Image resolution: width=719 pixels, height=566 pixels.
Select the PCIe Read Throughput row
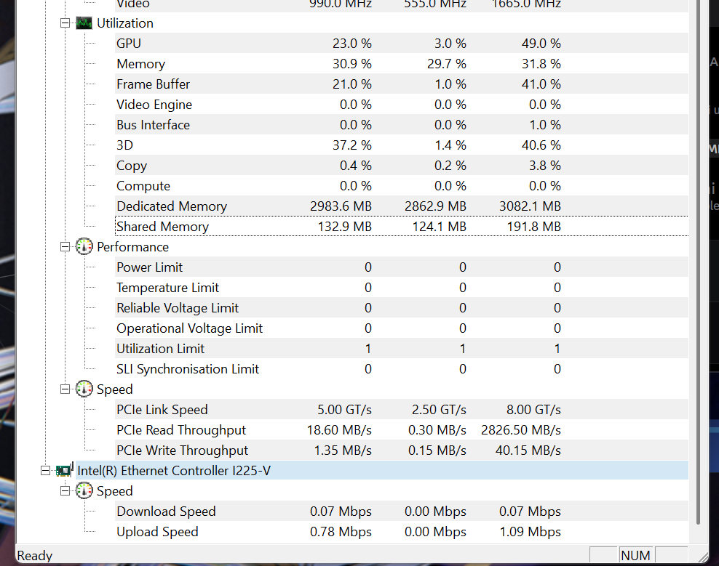tap(402, 430)
